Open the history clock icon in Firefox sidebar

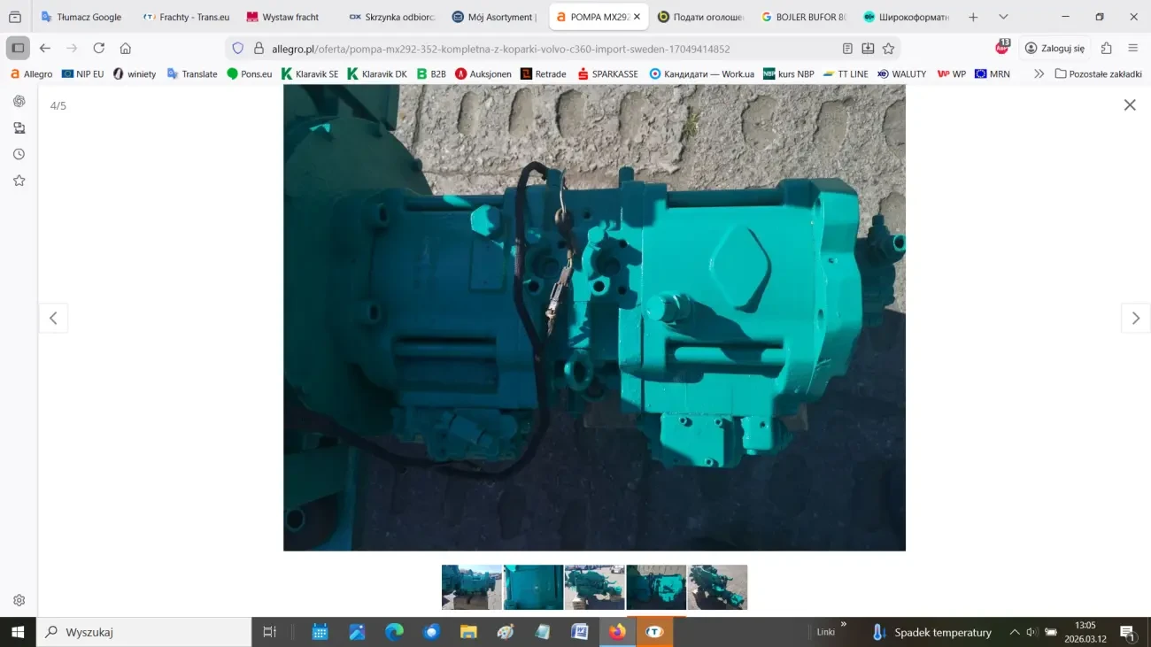pyautogui.click(x=19, y=153)
